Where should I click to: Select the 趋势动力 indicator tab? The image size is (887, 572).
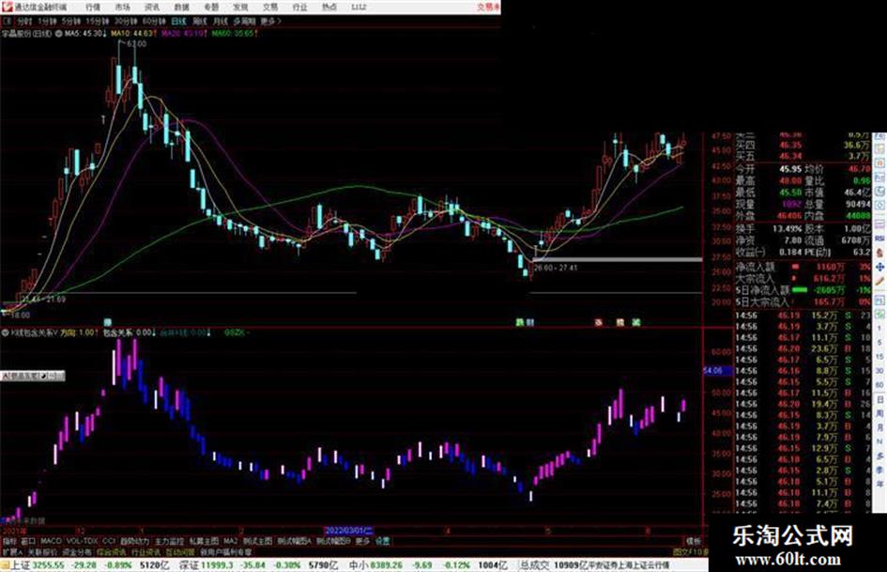pyautogui.click(x=134, y=541)
